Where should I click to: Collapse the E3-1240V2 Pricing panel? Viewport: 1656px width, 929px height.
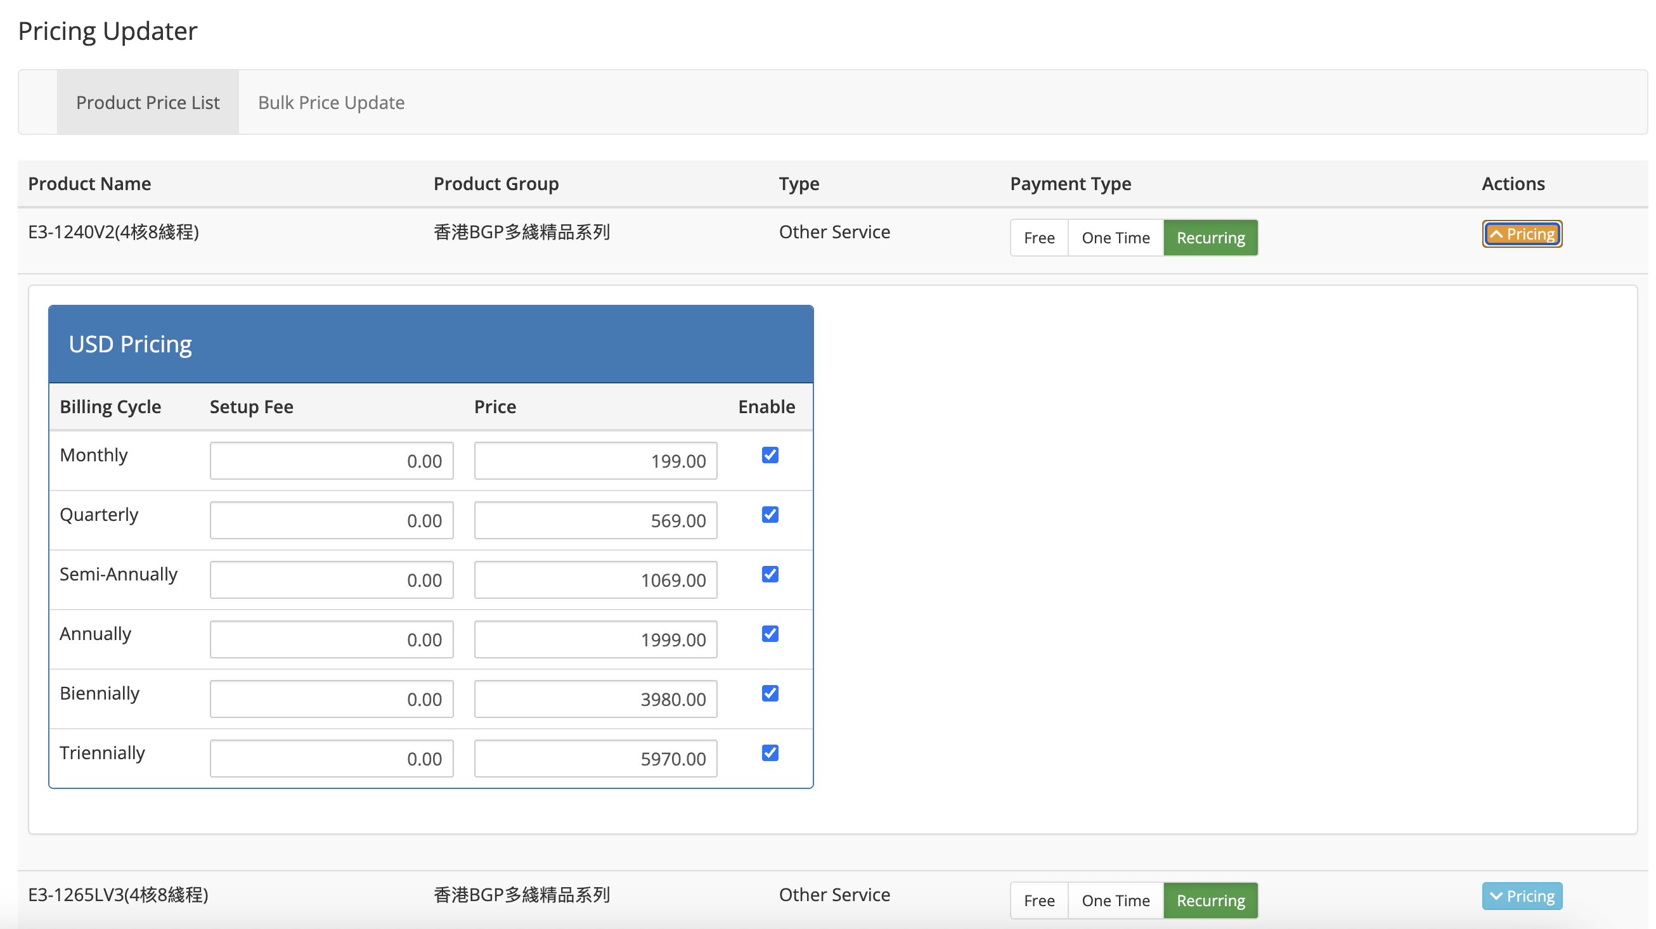click(1522, 234)
